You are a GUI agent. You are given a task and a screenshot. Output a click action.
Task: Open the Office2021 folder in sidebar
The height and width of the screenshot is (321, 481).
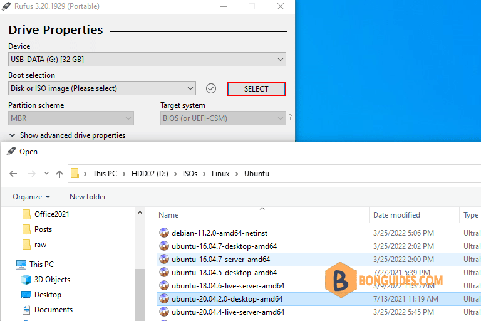click(51, 214)
